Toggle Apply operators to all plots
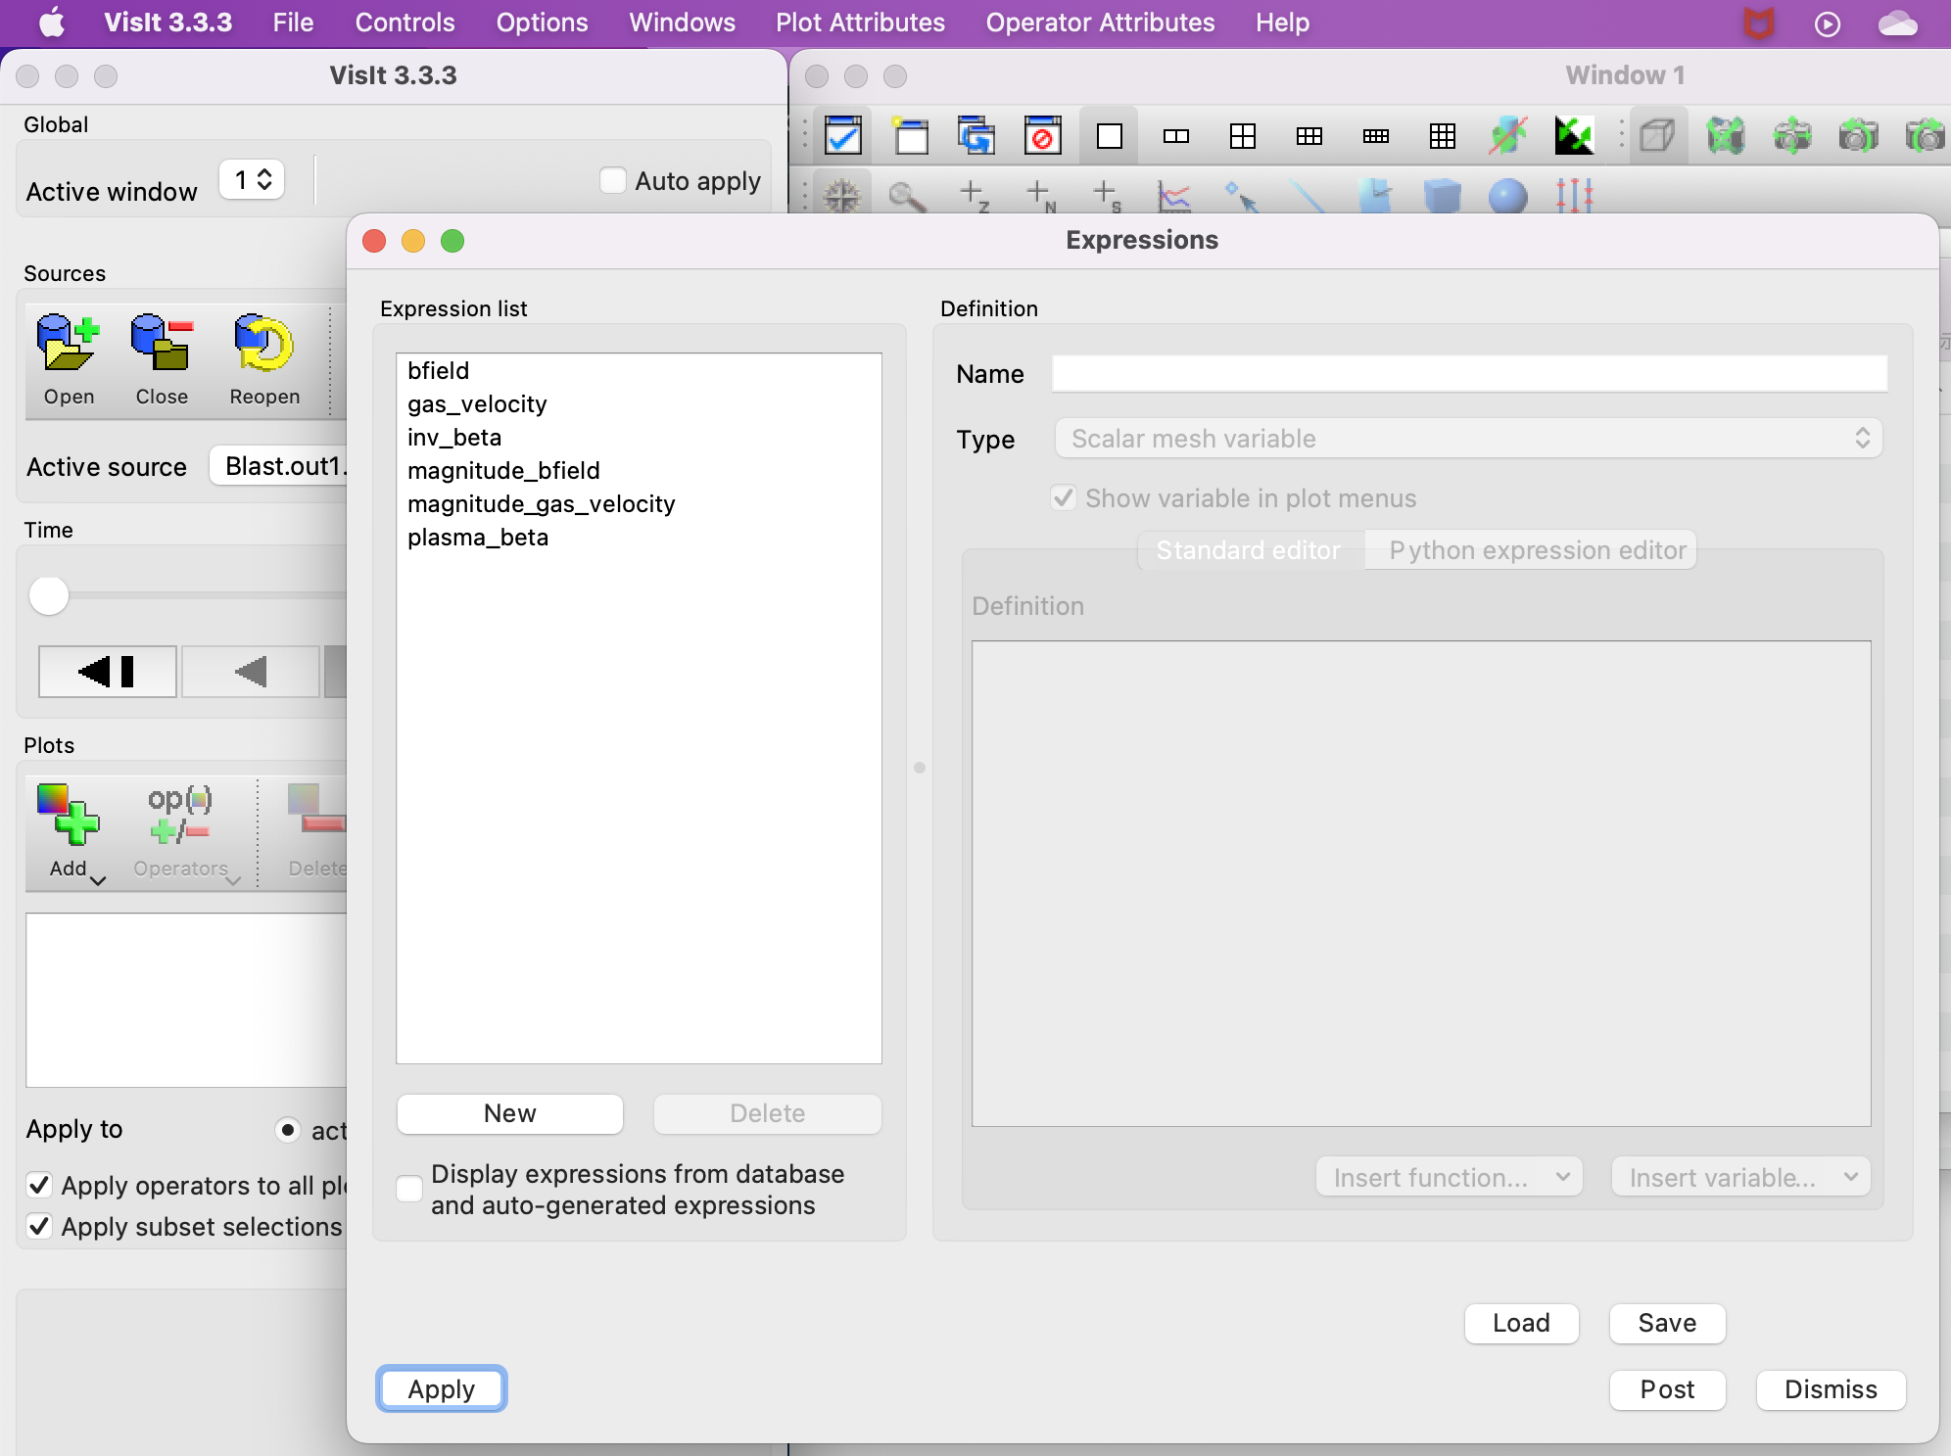Viewport: 1951px width, 1456px height. [x=39, y=1186]
